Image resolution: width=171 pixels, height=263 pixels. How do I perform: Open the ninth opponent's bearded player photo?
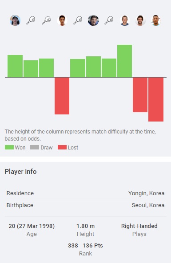pyautogui.click(x=140, y=20)
